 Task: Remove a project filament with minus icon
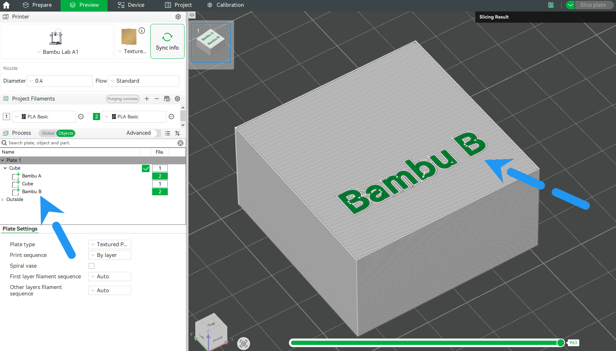click(157, 99)
